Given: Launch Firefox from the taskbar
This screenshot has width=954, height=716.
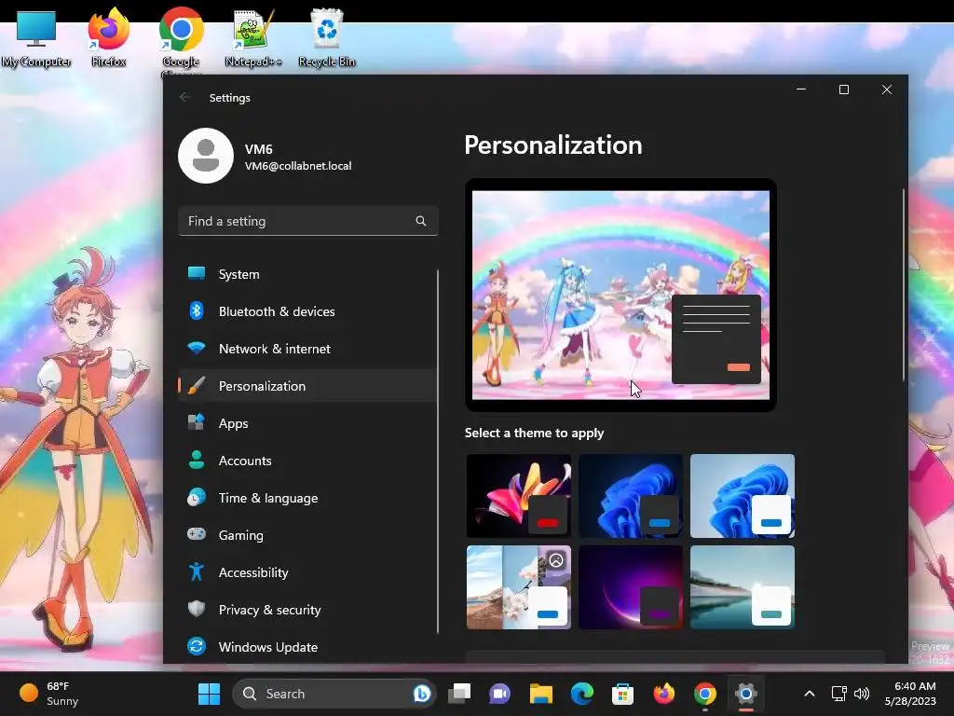Looking at the screenshot, I should point(663,694).
